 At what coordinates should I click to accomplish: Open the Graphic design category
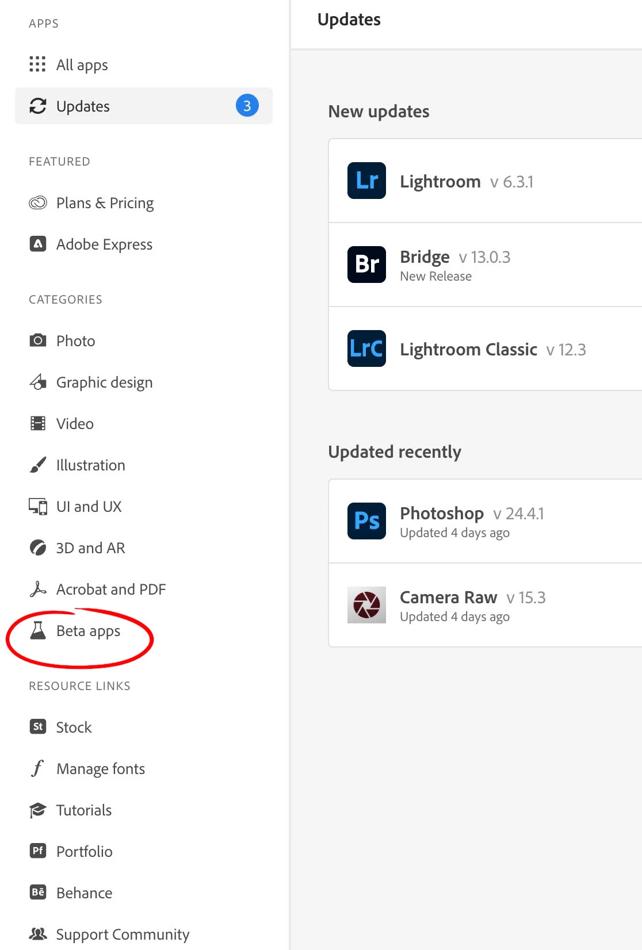click(144, 382)
